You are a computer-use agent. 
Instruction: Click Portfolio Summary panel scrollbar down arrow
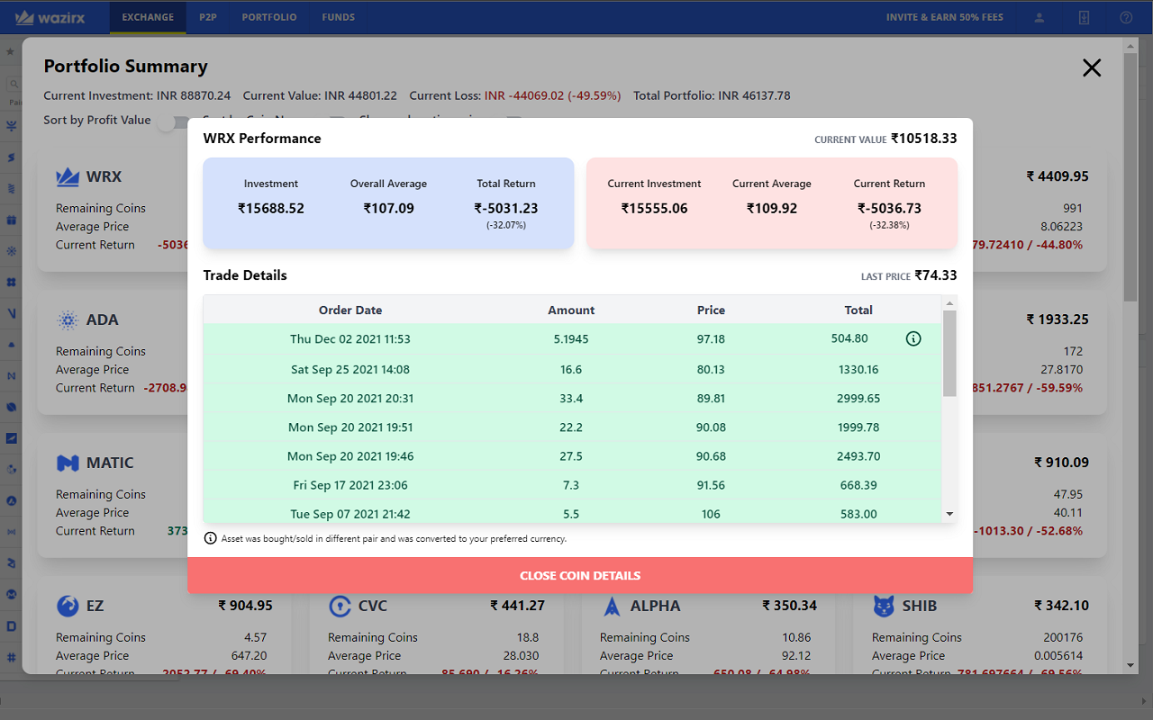1131,665
